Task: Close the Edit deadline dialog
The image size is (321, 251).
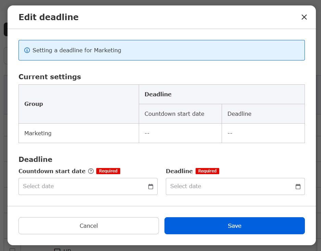Action: [304, 17]
